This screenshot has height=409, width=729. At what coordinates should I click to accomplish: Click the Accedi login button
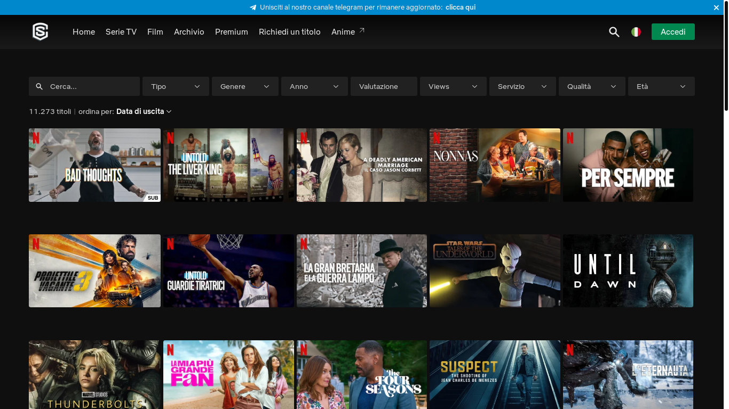pyautogui.click(x=673, y=32)
